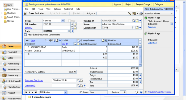Click the Date input field
The image size is (186, 100).
pyautogui.click(x=55, y=31)
